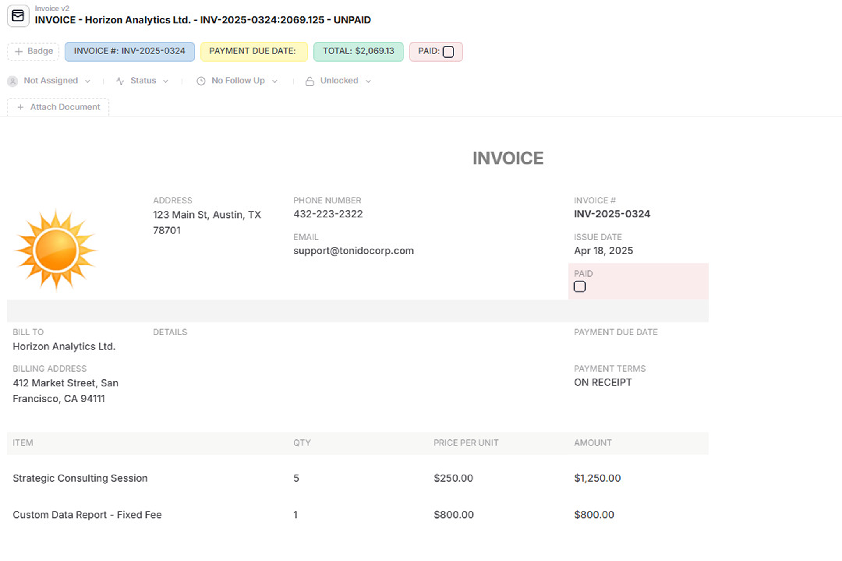The height and width of the screenshot is (561, 842).
Task: Click the Not Assigned user avatar icon
Action: coord(12,81)
